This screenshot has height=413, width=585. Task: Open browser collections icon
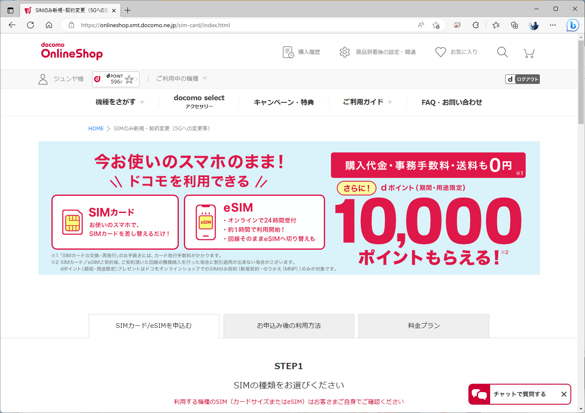(514, 25)
